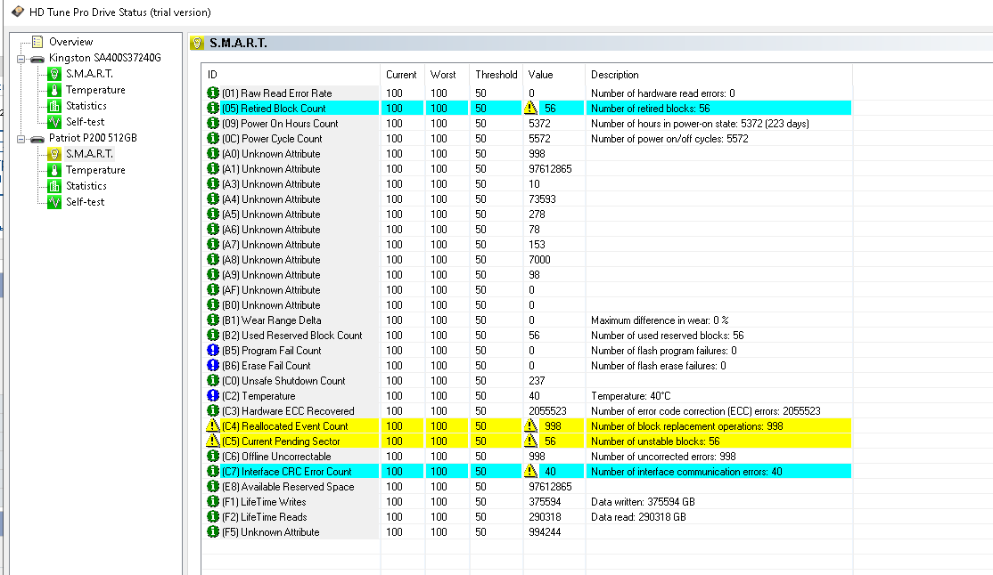The width and height of the screenshot is (993, 575).
Task: Select the (F2) LifeTime Reads row
Action: [x=529, y=517]
